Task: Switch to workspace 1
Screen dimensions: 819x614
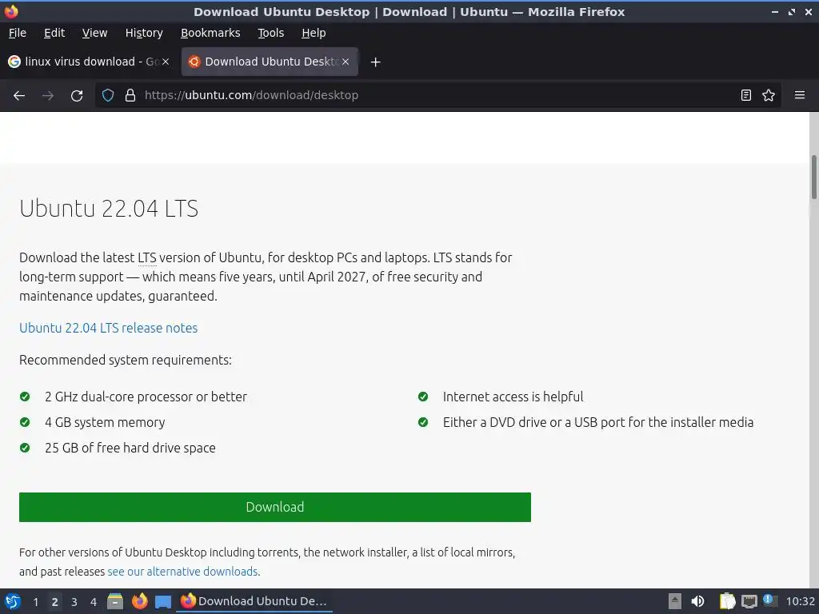Action: (x=35, y=602)
